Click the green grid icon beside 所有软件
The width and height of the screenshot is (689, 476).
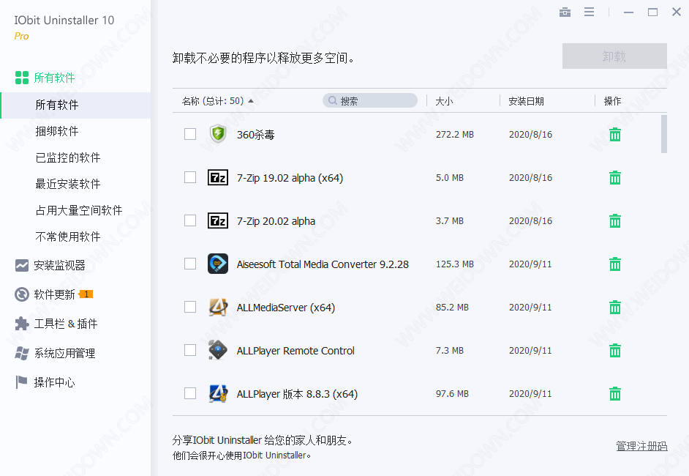[x=22, y=78]
